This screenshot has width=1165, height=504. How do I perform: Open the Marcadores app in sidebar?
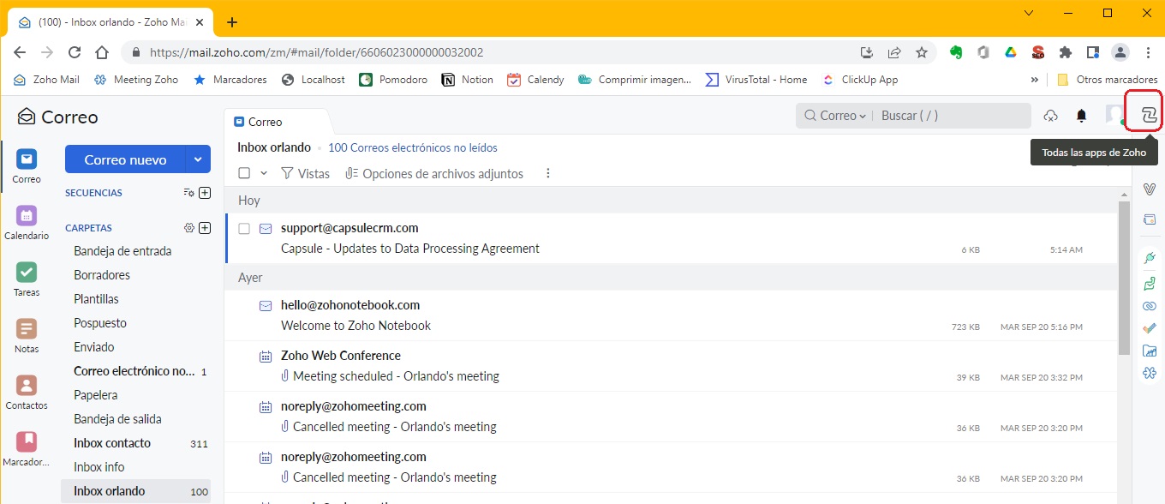pos(27,449)
